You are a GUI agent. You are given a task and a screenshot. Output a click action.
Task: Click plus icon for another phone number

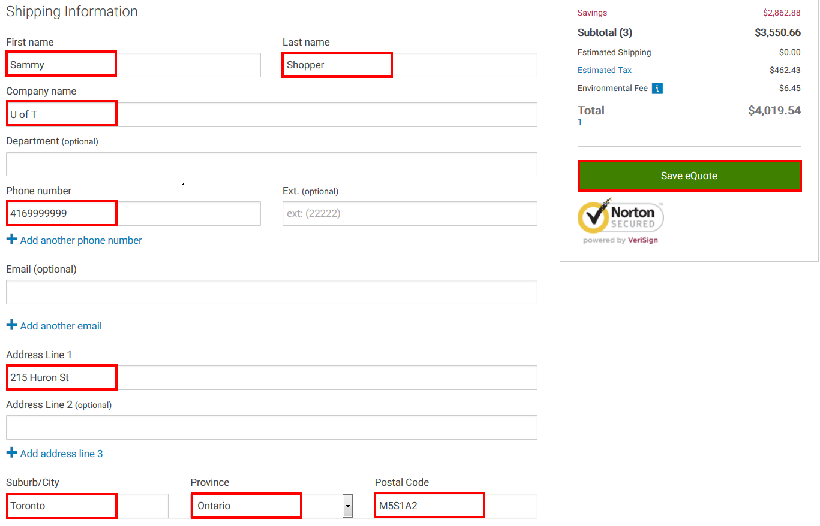[11, 240]
